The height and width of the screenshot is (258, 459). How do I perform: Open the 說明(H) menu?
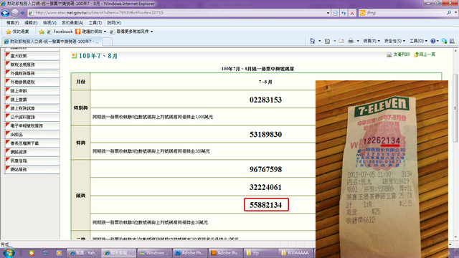(x=114, y=23)
